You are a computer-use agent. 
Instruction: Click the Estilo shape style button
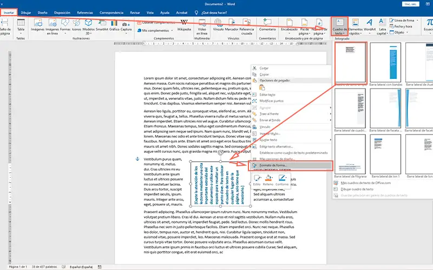tap(256, 179)
